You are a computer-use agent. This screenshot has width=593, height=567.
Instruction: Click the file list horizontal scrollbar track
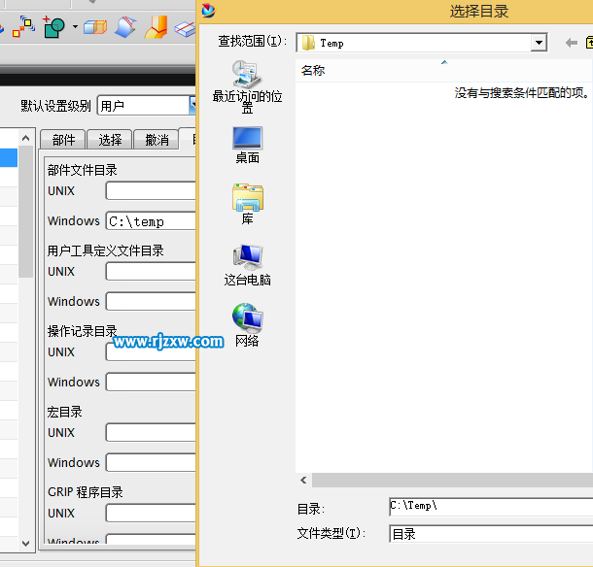pos(452,481)
